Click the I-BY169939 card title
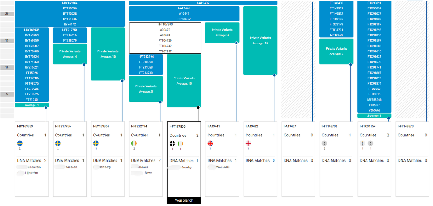This screenshot has height=206, width=433. 25,126
